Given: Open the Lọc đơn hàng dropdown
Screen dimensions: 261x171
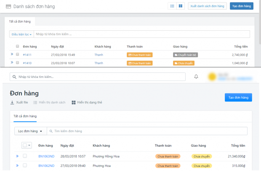Looking at the screenshot, I should 30,131.
